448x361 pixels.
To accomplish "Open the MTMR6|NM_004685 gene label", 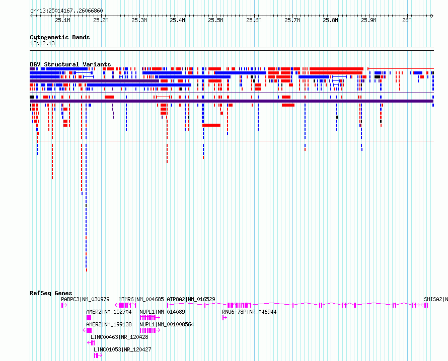I will pyautogui.click(x=141, y=299).
